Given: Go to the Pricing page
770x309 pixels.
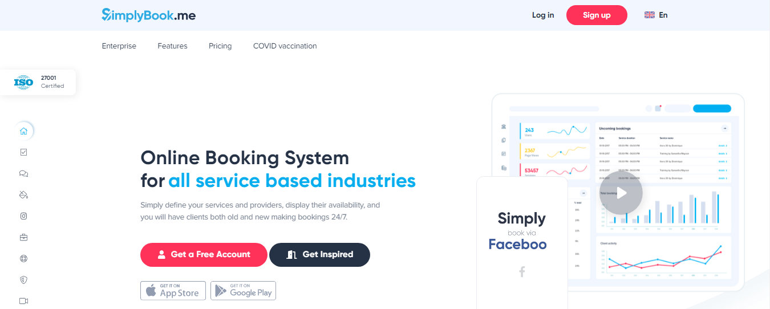Looking at the screenshot, I should [220, 46].
